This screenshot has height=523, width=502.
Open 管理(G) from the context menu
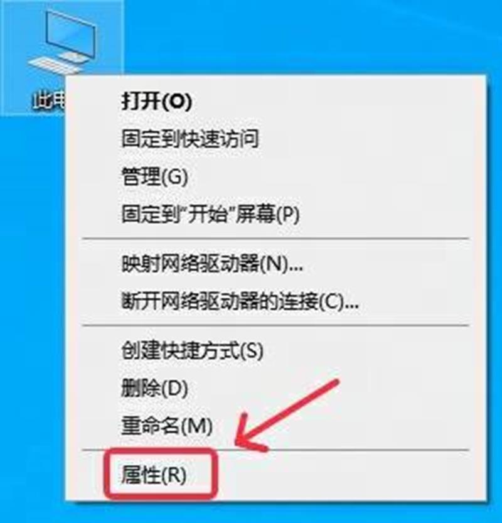[154, 176]
